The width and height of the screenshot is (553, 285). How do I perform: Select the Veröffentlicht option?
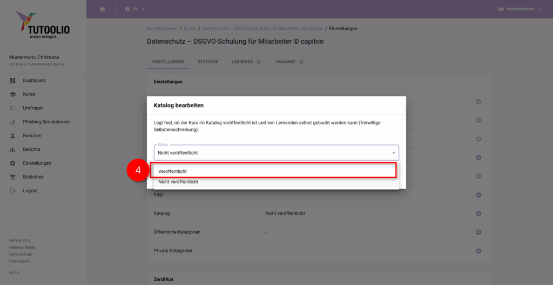276,171
